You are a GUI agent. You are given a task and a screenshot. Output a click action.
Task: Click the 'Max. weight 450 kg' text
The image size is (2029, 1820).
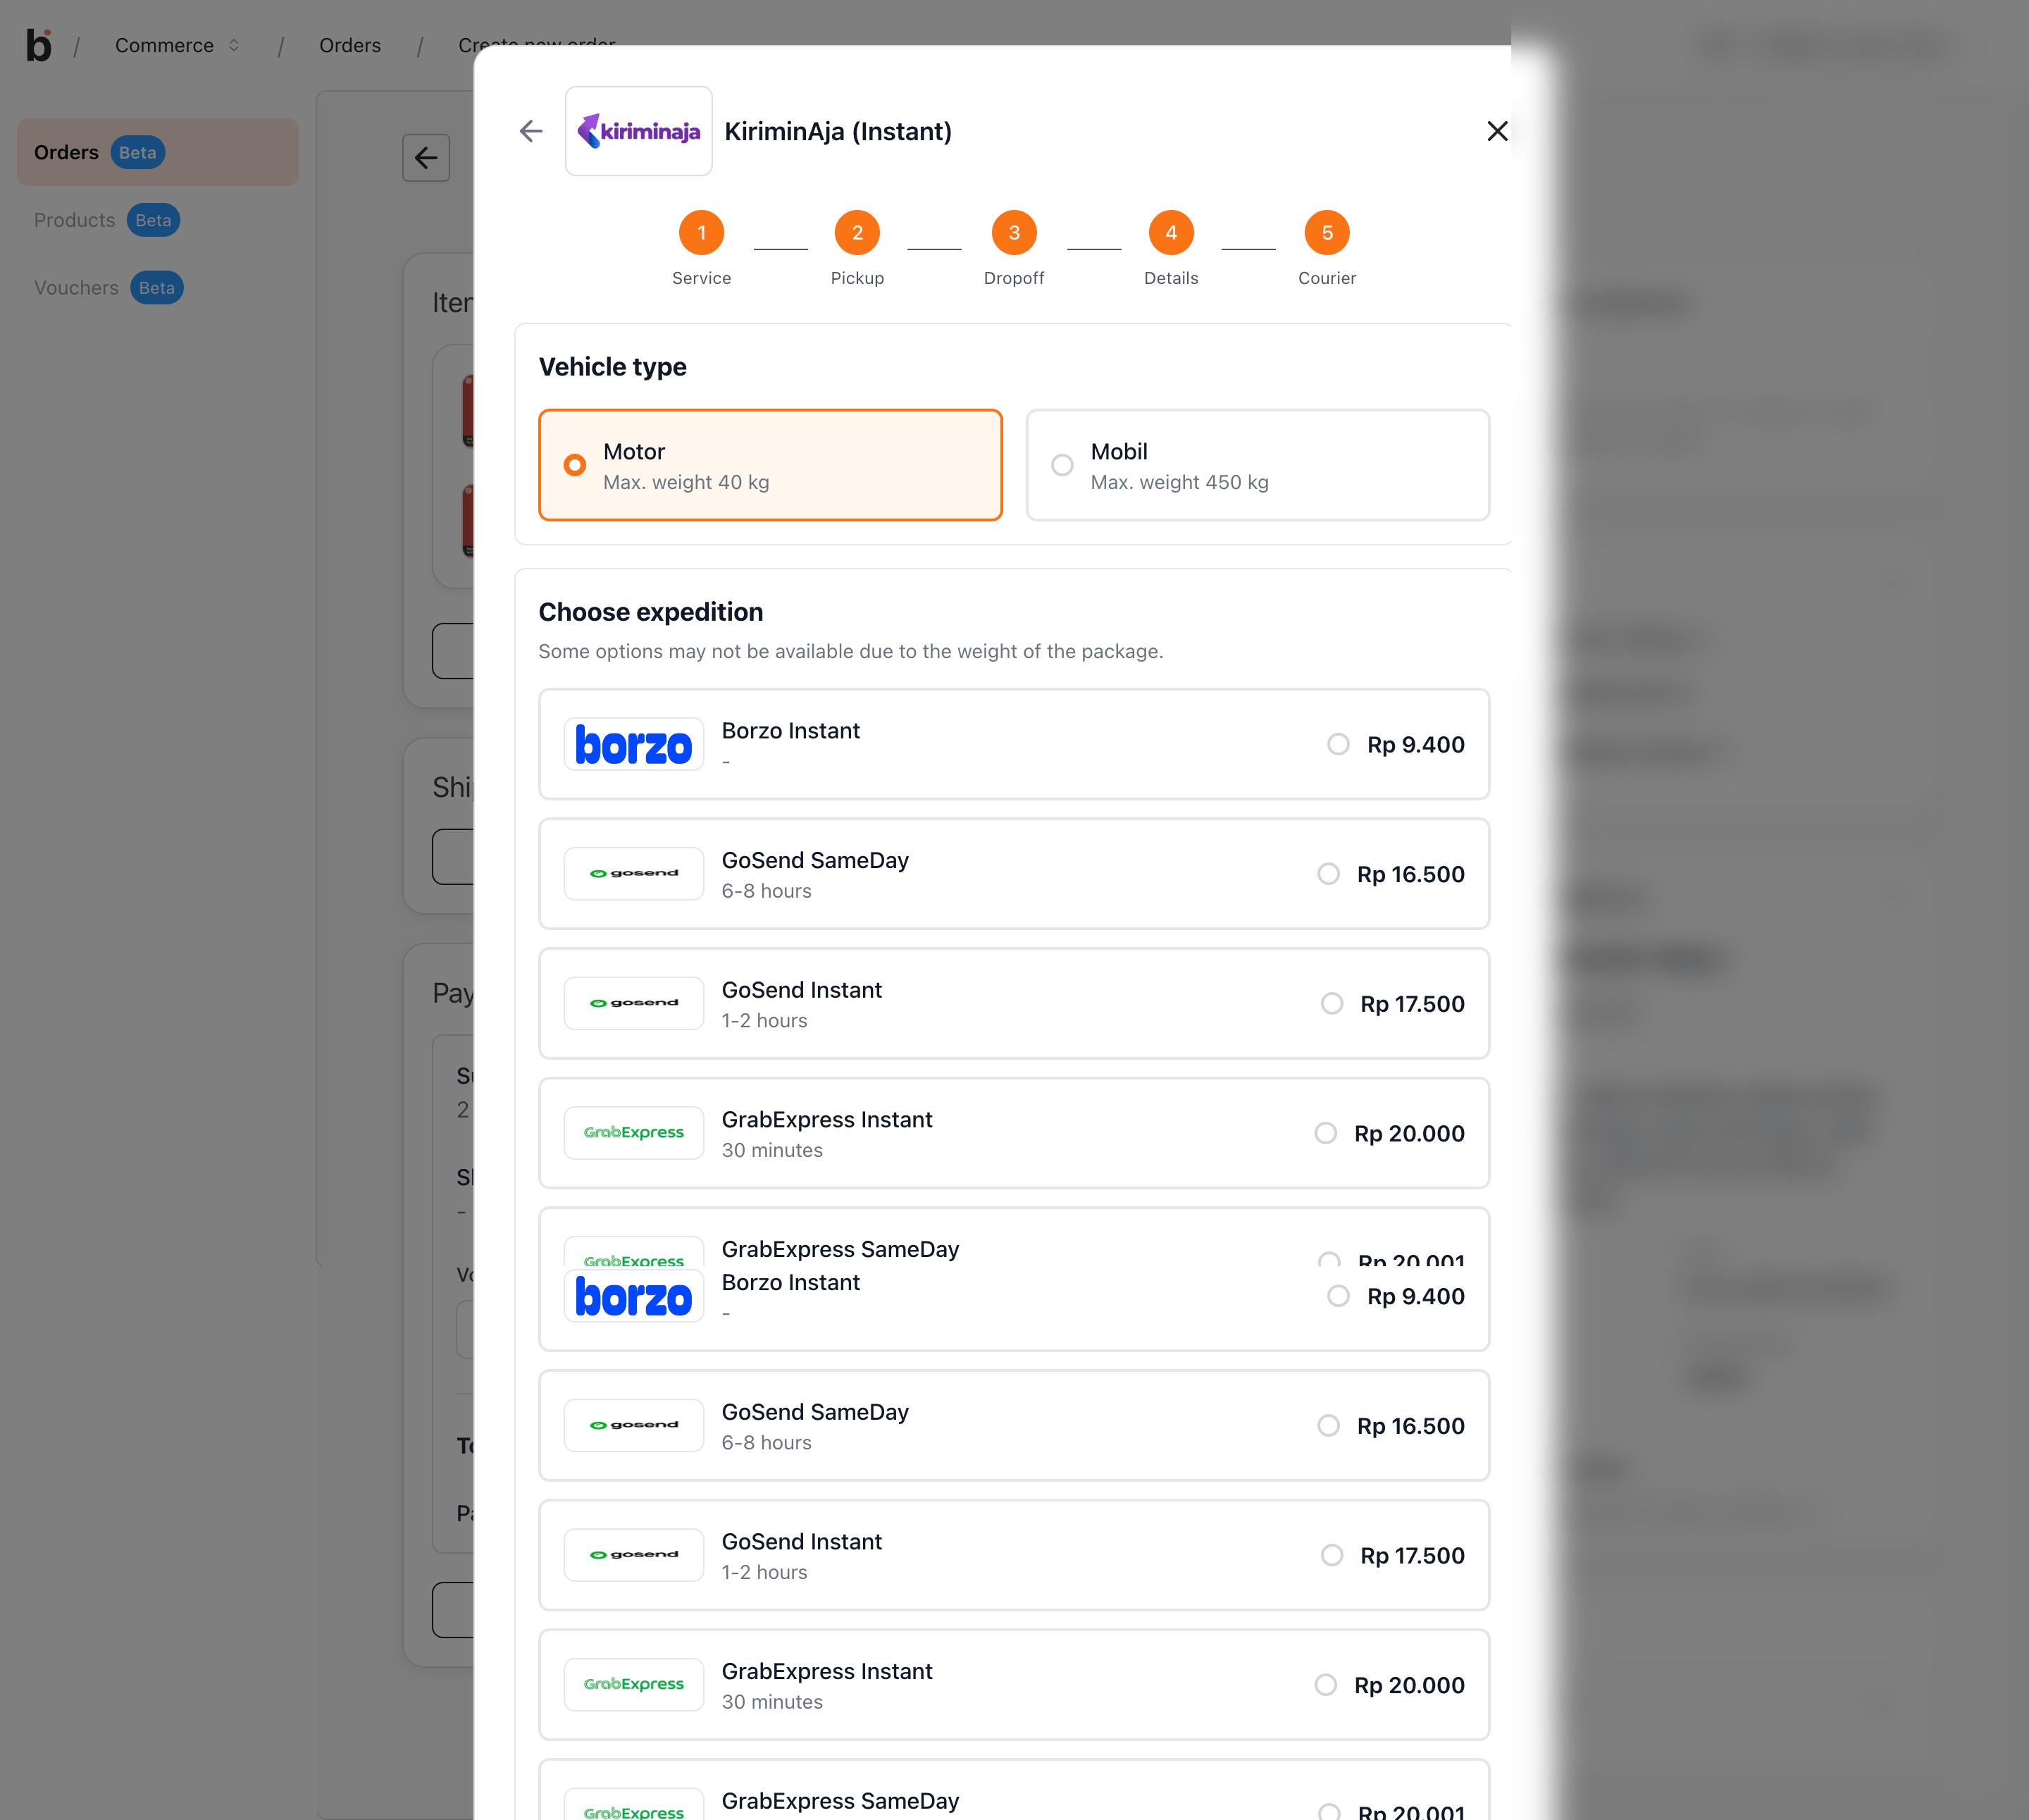(x=1180, y=482)
